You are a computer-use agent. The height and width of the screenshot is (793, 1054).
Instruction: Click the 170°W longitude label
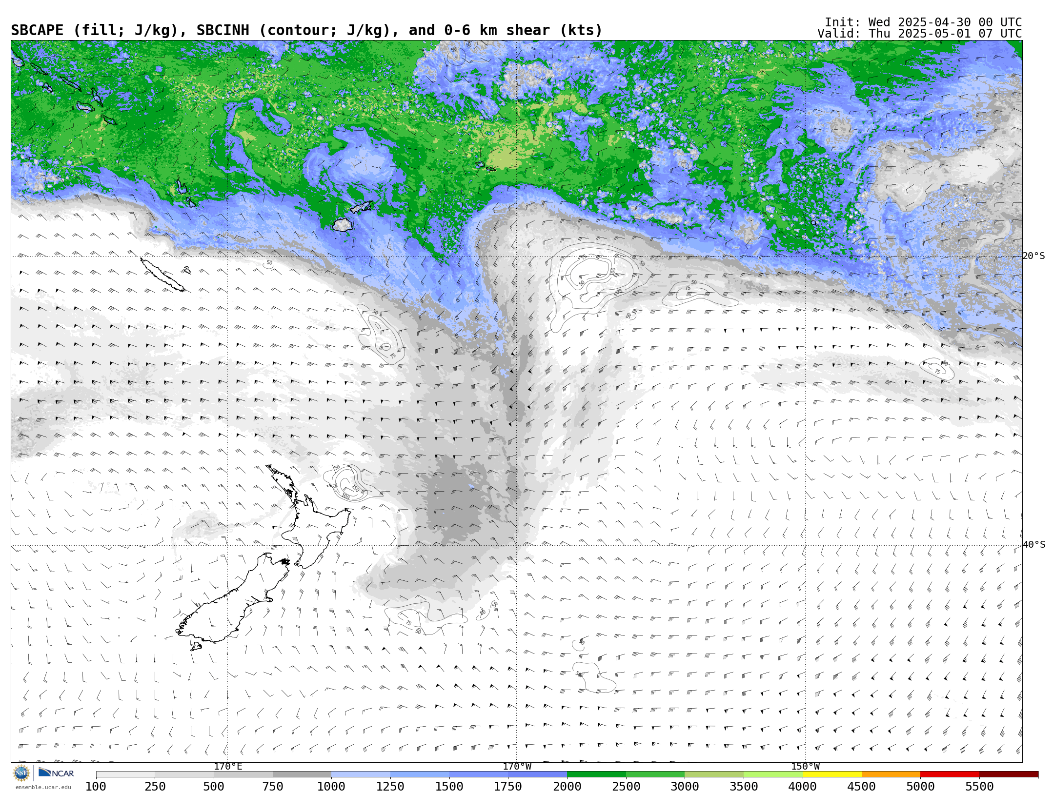(517, 767)
